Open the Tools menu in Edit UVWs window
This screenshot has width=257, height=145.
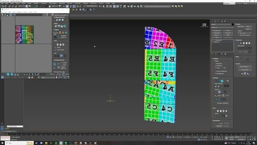tap(14, 12)
